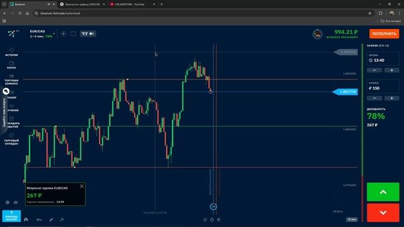
Task: Click the blue current price label 1.4802700
Action: [x=345, y=91]
